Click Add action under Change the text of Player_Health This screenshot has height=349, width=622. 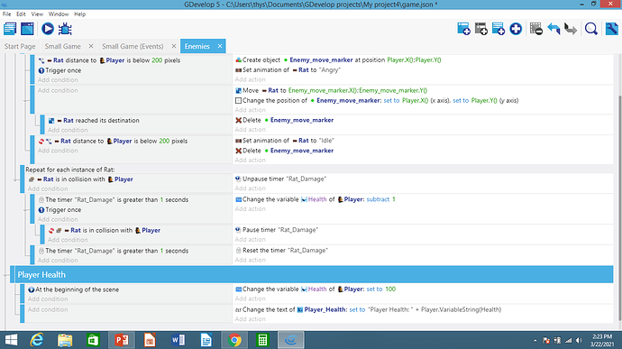point(250,319)
